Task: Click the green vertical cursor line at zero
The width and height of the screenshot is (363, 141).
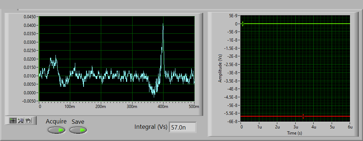Action: pyautogui.click(x=39, y=59)
